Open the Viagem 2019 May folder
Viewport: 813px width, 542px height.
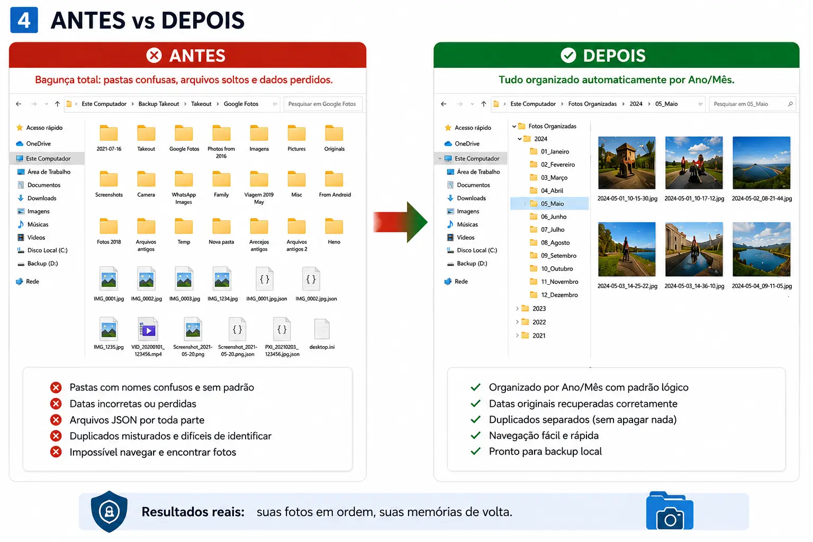pyautogui.click(x=259, y=187)
